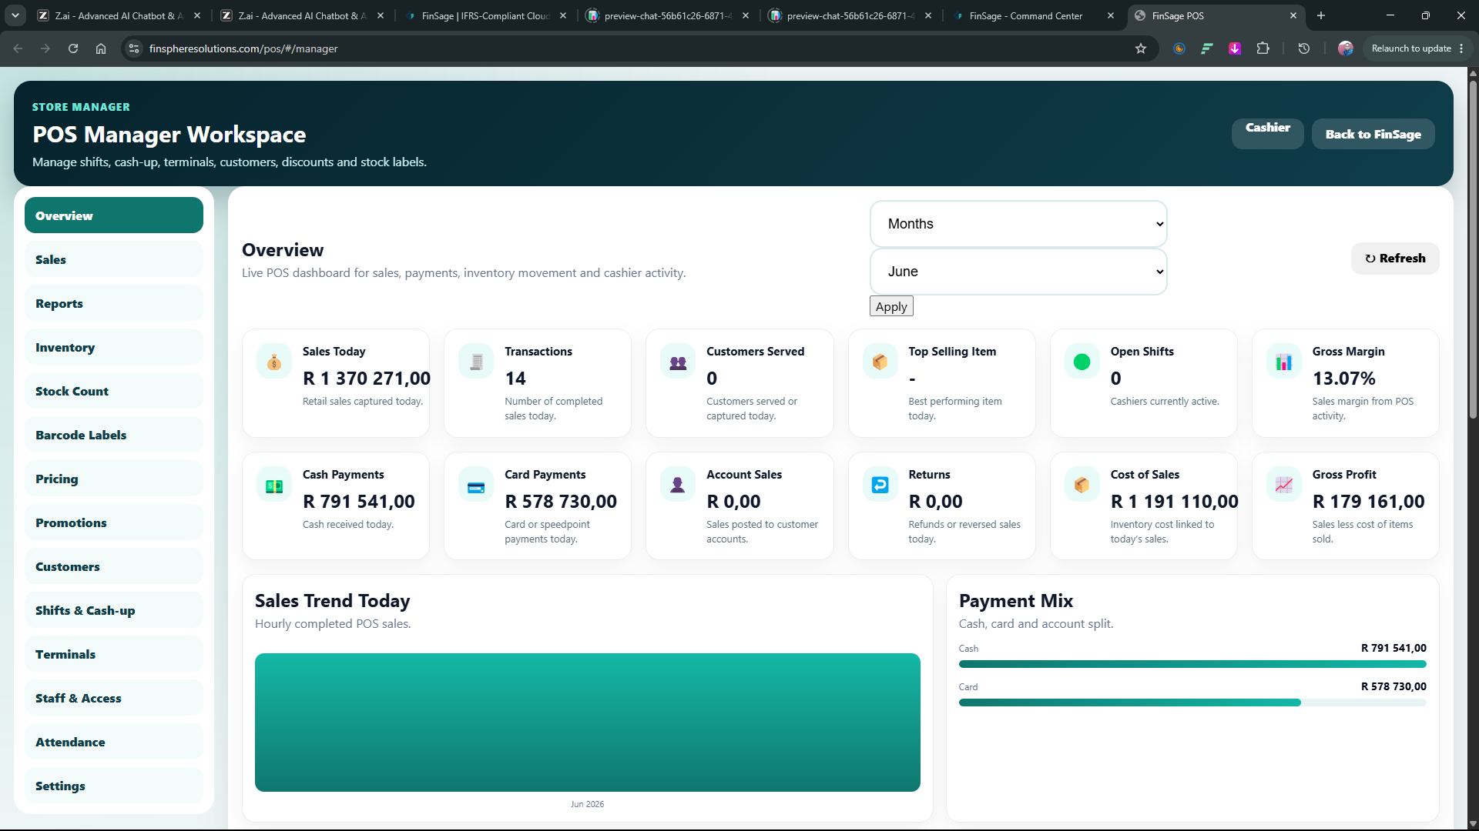Image resolution: width=1479 pixels, height=831 pixels.
Task: Go to Attendance in the sidebar
Action: pyautogui.click(x=114, y=742)
